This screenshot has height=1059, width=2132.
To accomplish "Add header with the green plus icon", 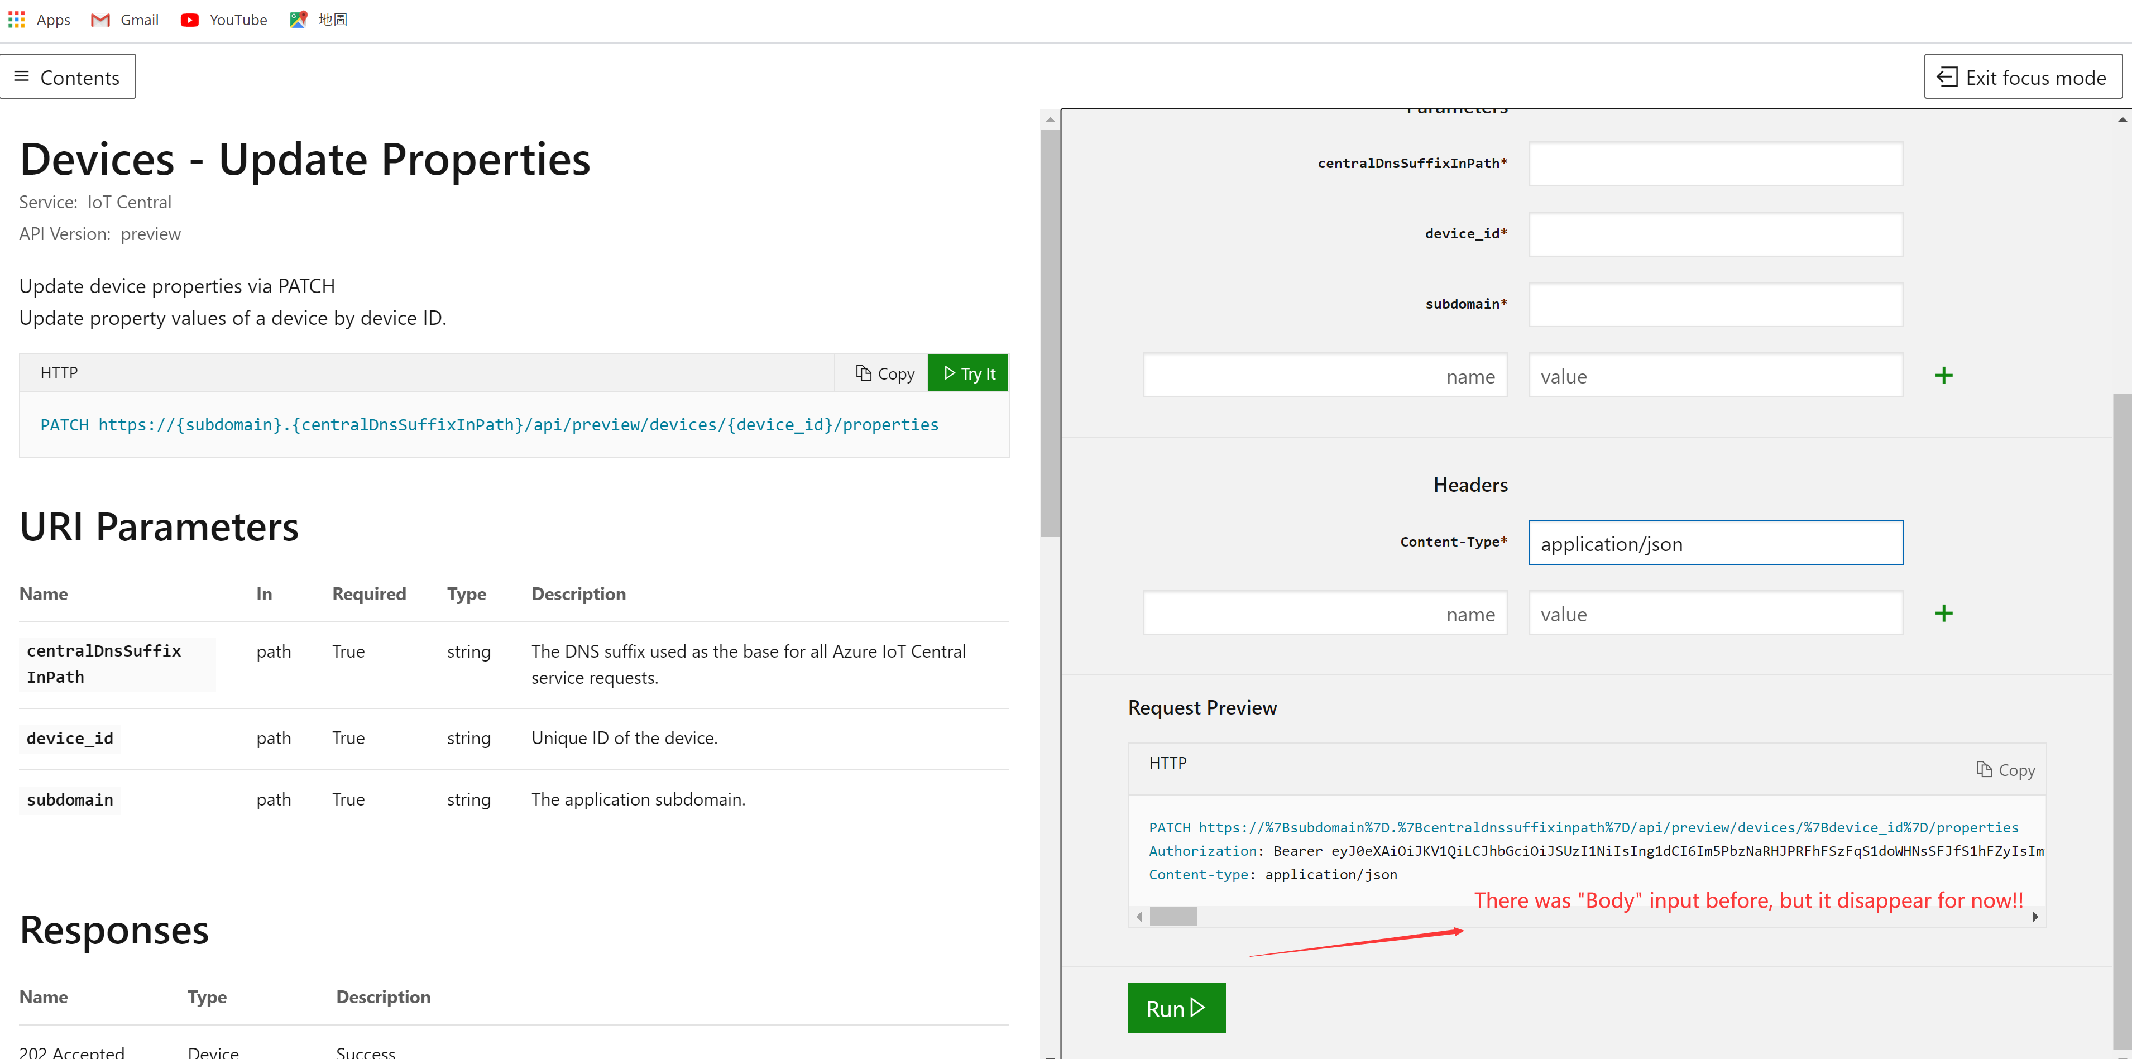I will [1943, 613].
